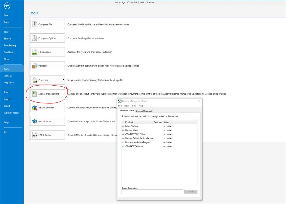Click the checkmark beside Recommendation Engine
The height and width of the screenshot is (204, 286).
click(x=123, y=142)
